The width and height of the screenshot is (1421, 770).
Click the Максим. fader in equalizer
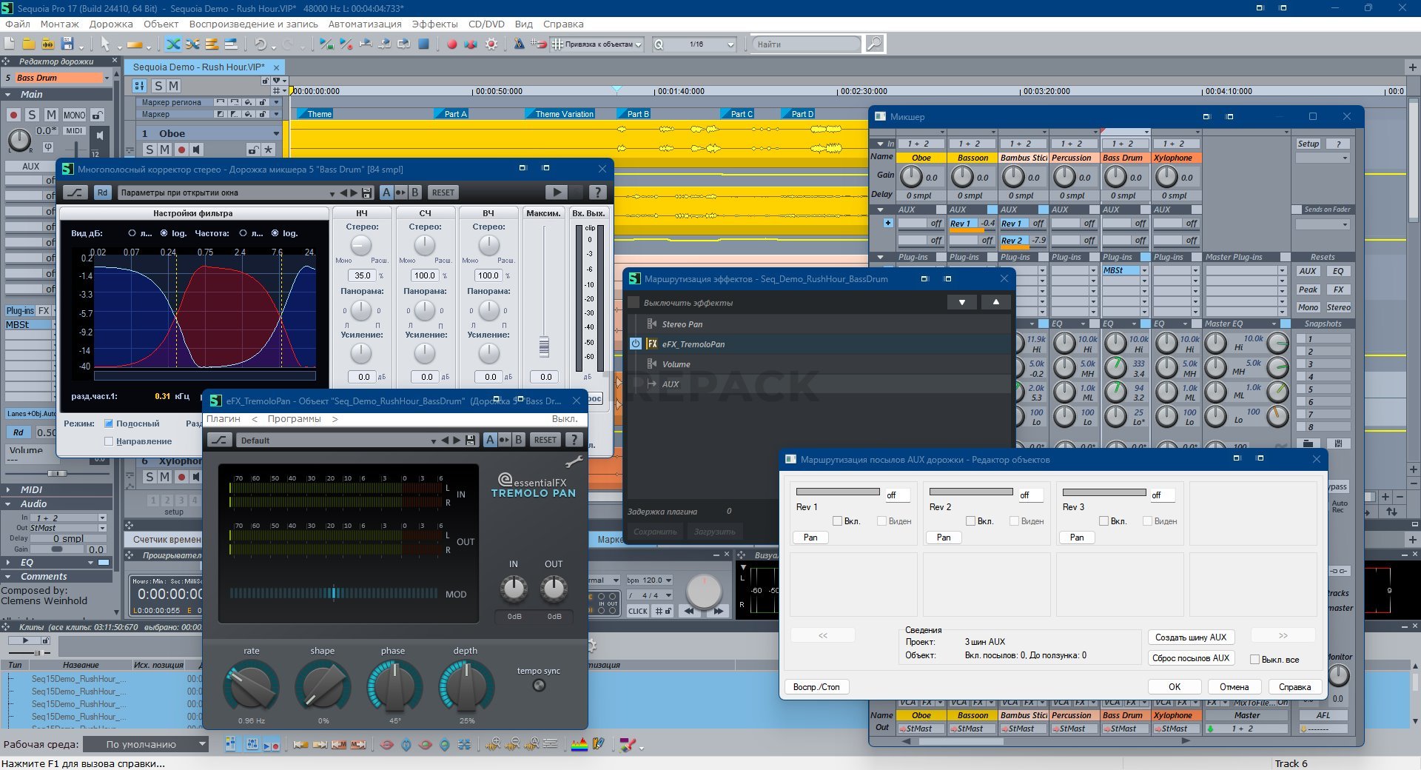tap(544, 346)
